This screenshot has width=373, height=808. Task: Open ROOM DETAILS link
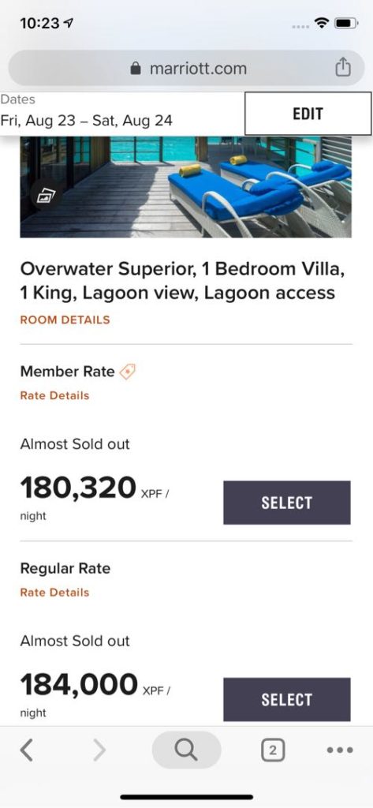point(65,320)
